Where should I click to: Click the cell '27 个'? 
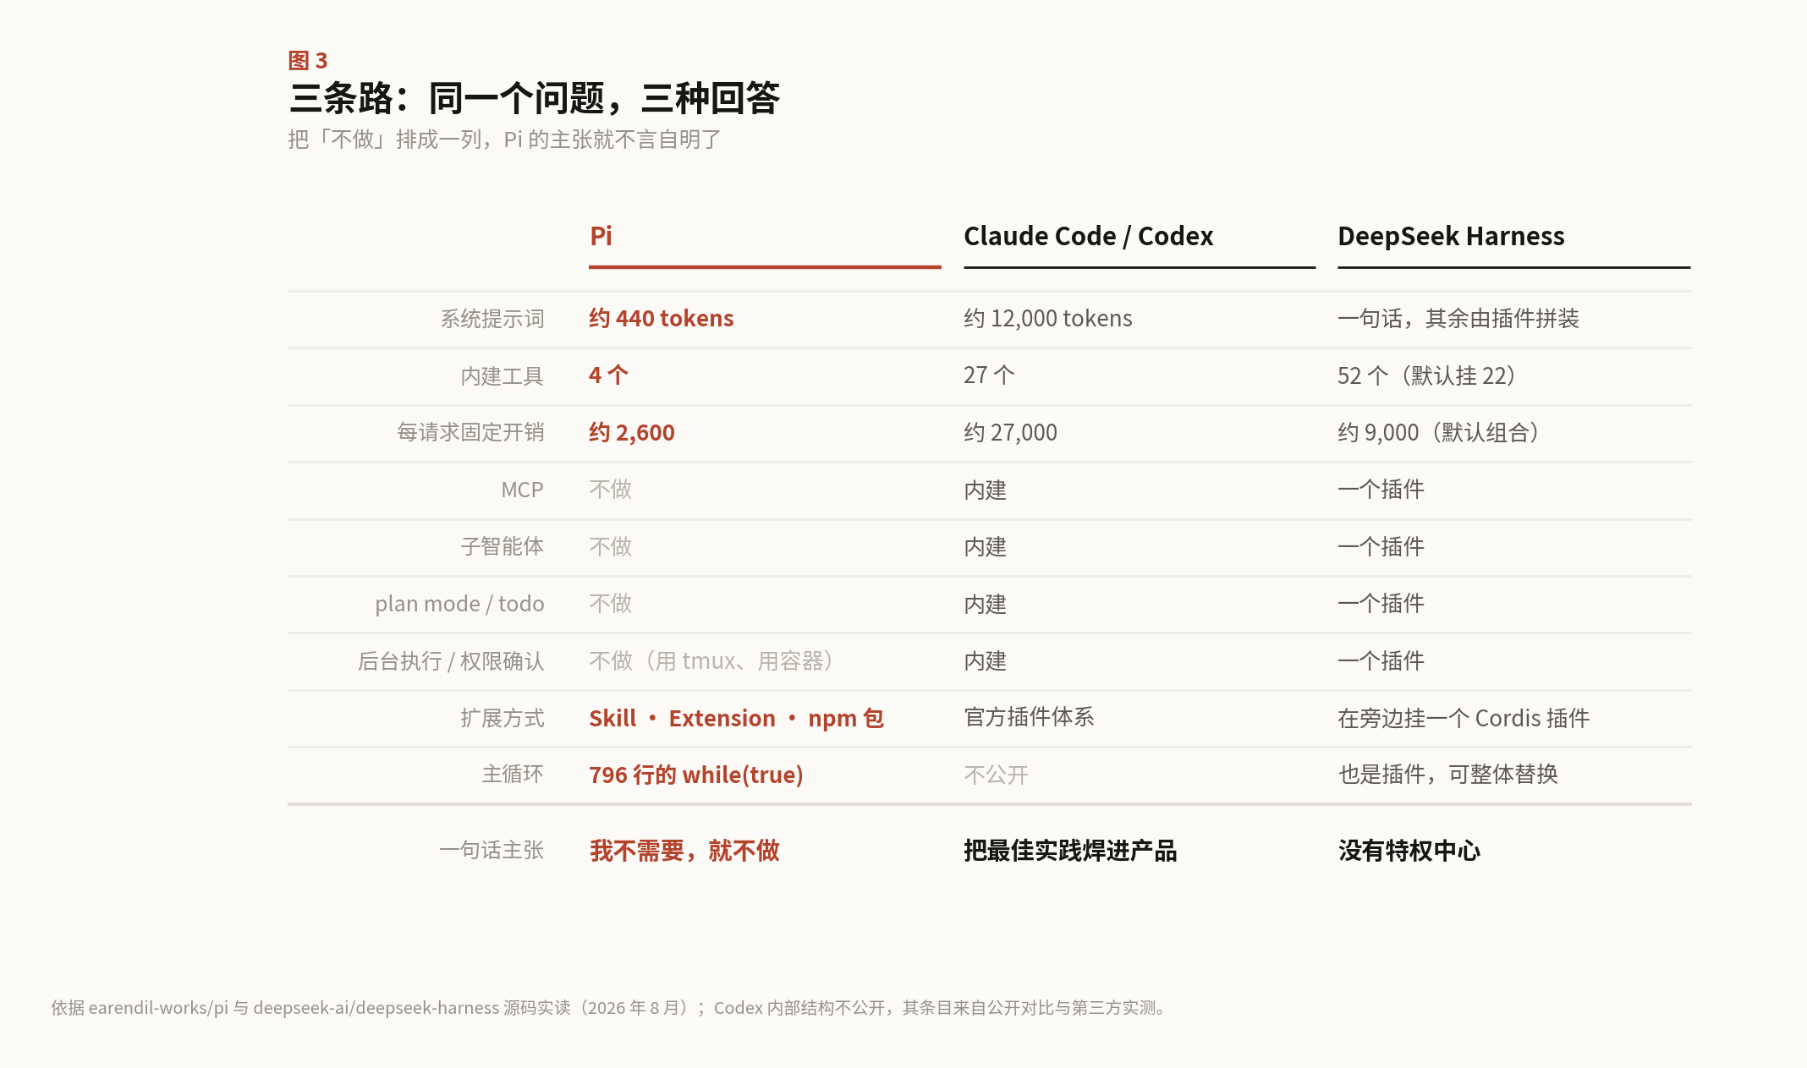point(989,375)
